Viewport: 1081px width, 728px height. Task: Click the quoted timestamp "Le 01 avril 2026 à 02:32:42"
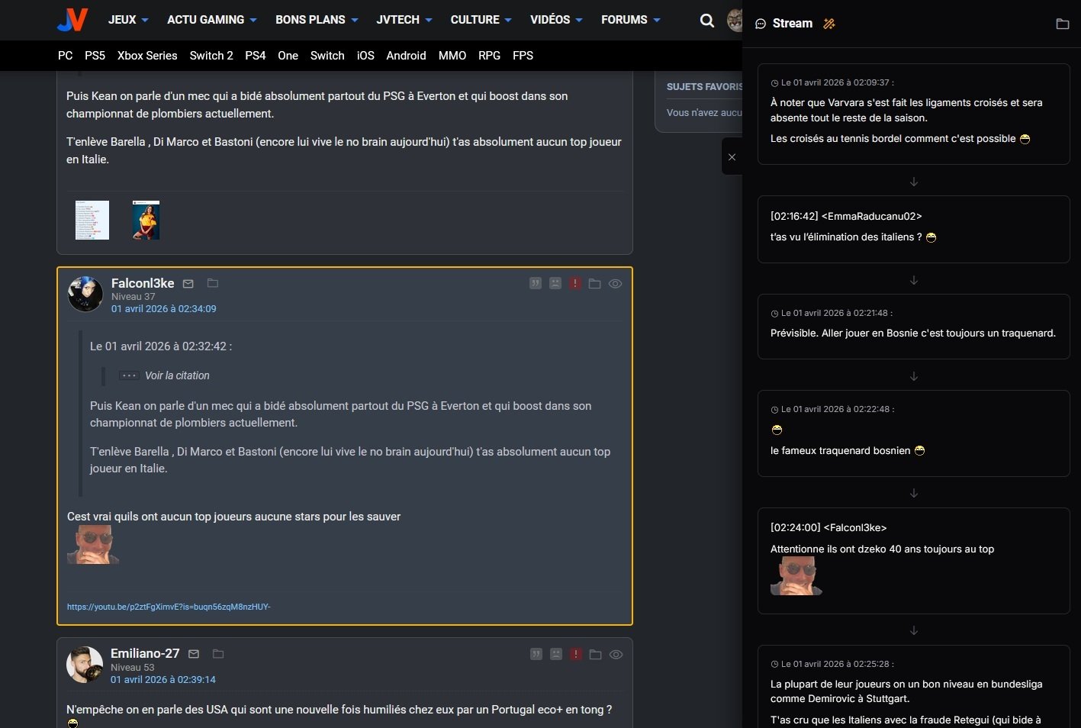pos(161,346)
